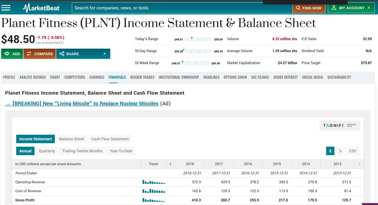
Task: Open the hamburger menu icon
Action: [x=6, y=8]
